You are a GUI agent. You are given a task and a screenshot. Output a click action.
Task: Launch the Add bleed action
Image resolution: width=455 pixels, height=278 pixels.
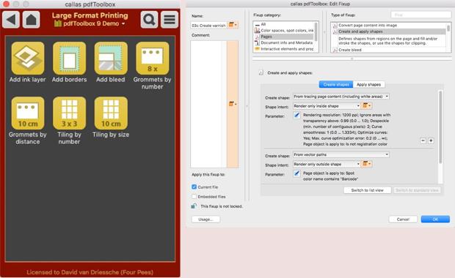pos(111,58)
